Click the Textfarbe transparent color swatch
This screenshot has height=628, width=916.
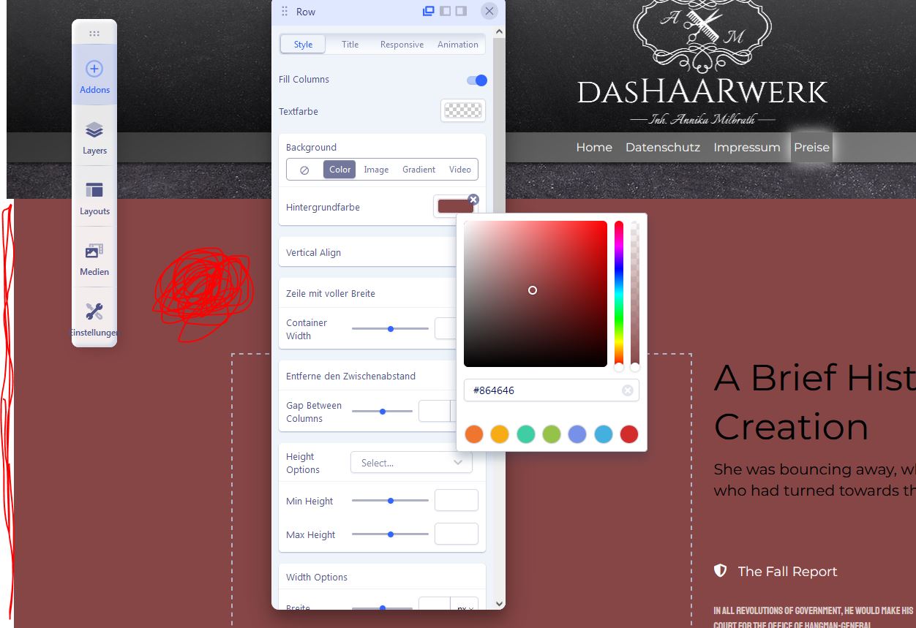462,111
